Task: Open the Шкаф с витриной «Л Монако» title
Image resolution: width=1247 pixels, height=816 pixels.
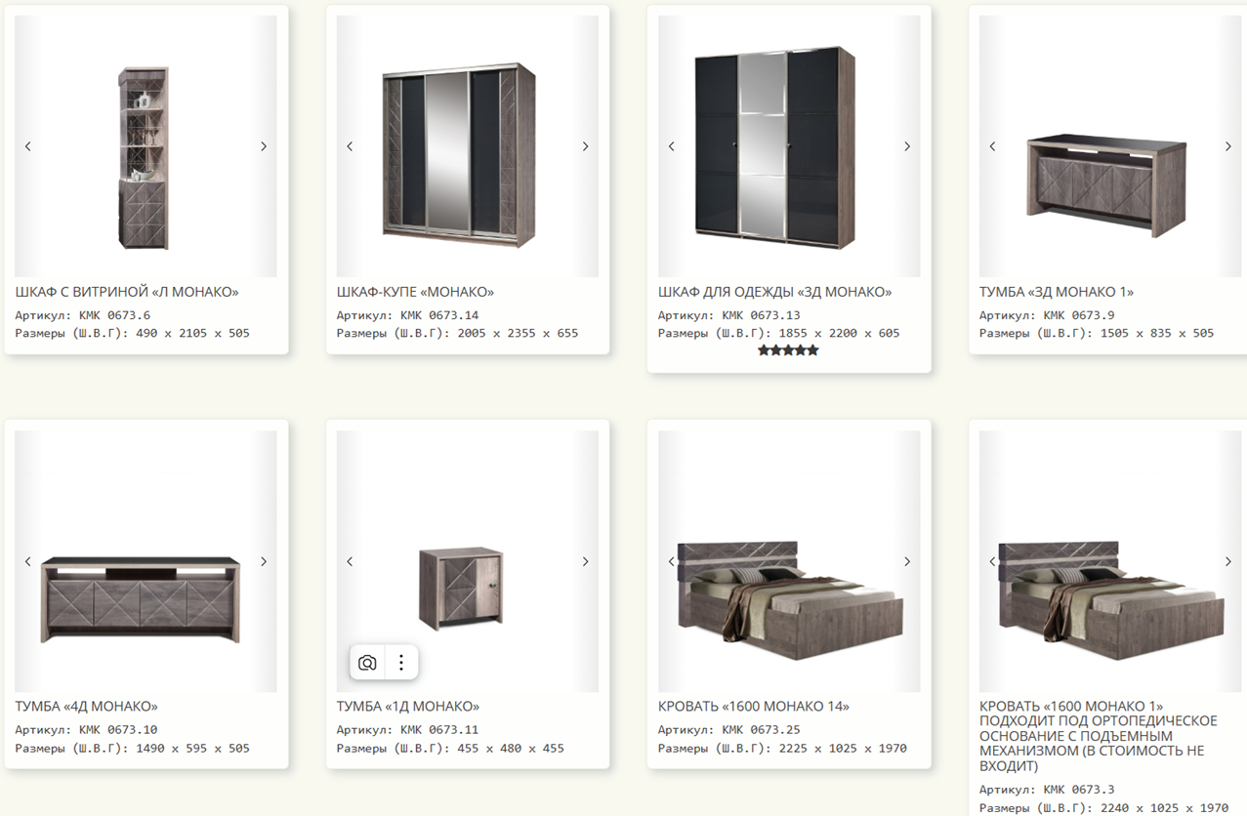Action: click(127, 292)
